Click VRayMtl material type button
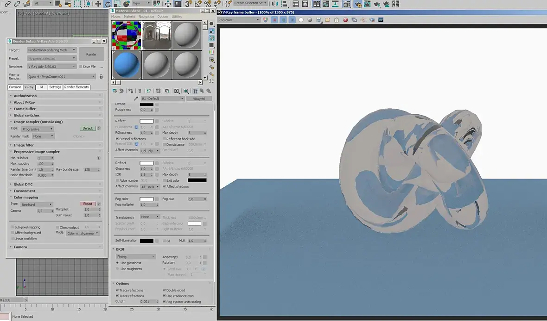Viewport: 547px width, 321px height. coord(199,99)
